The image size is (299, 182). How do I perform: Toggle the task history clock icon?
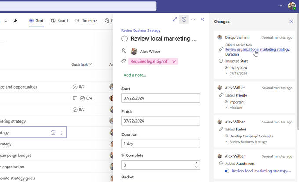(184, 19)
